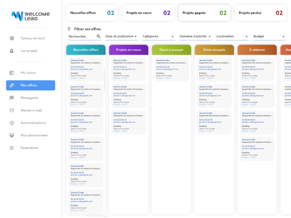Screen dimensions: 291x218
Task: Click Projets en cours column header
Action: pos(129,50)
